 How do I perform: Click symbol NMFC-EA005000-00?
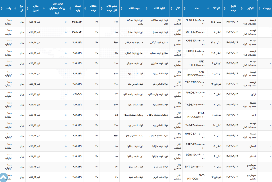coord(195,136)
